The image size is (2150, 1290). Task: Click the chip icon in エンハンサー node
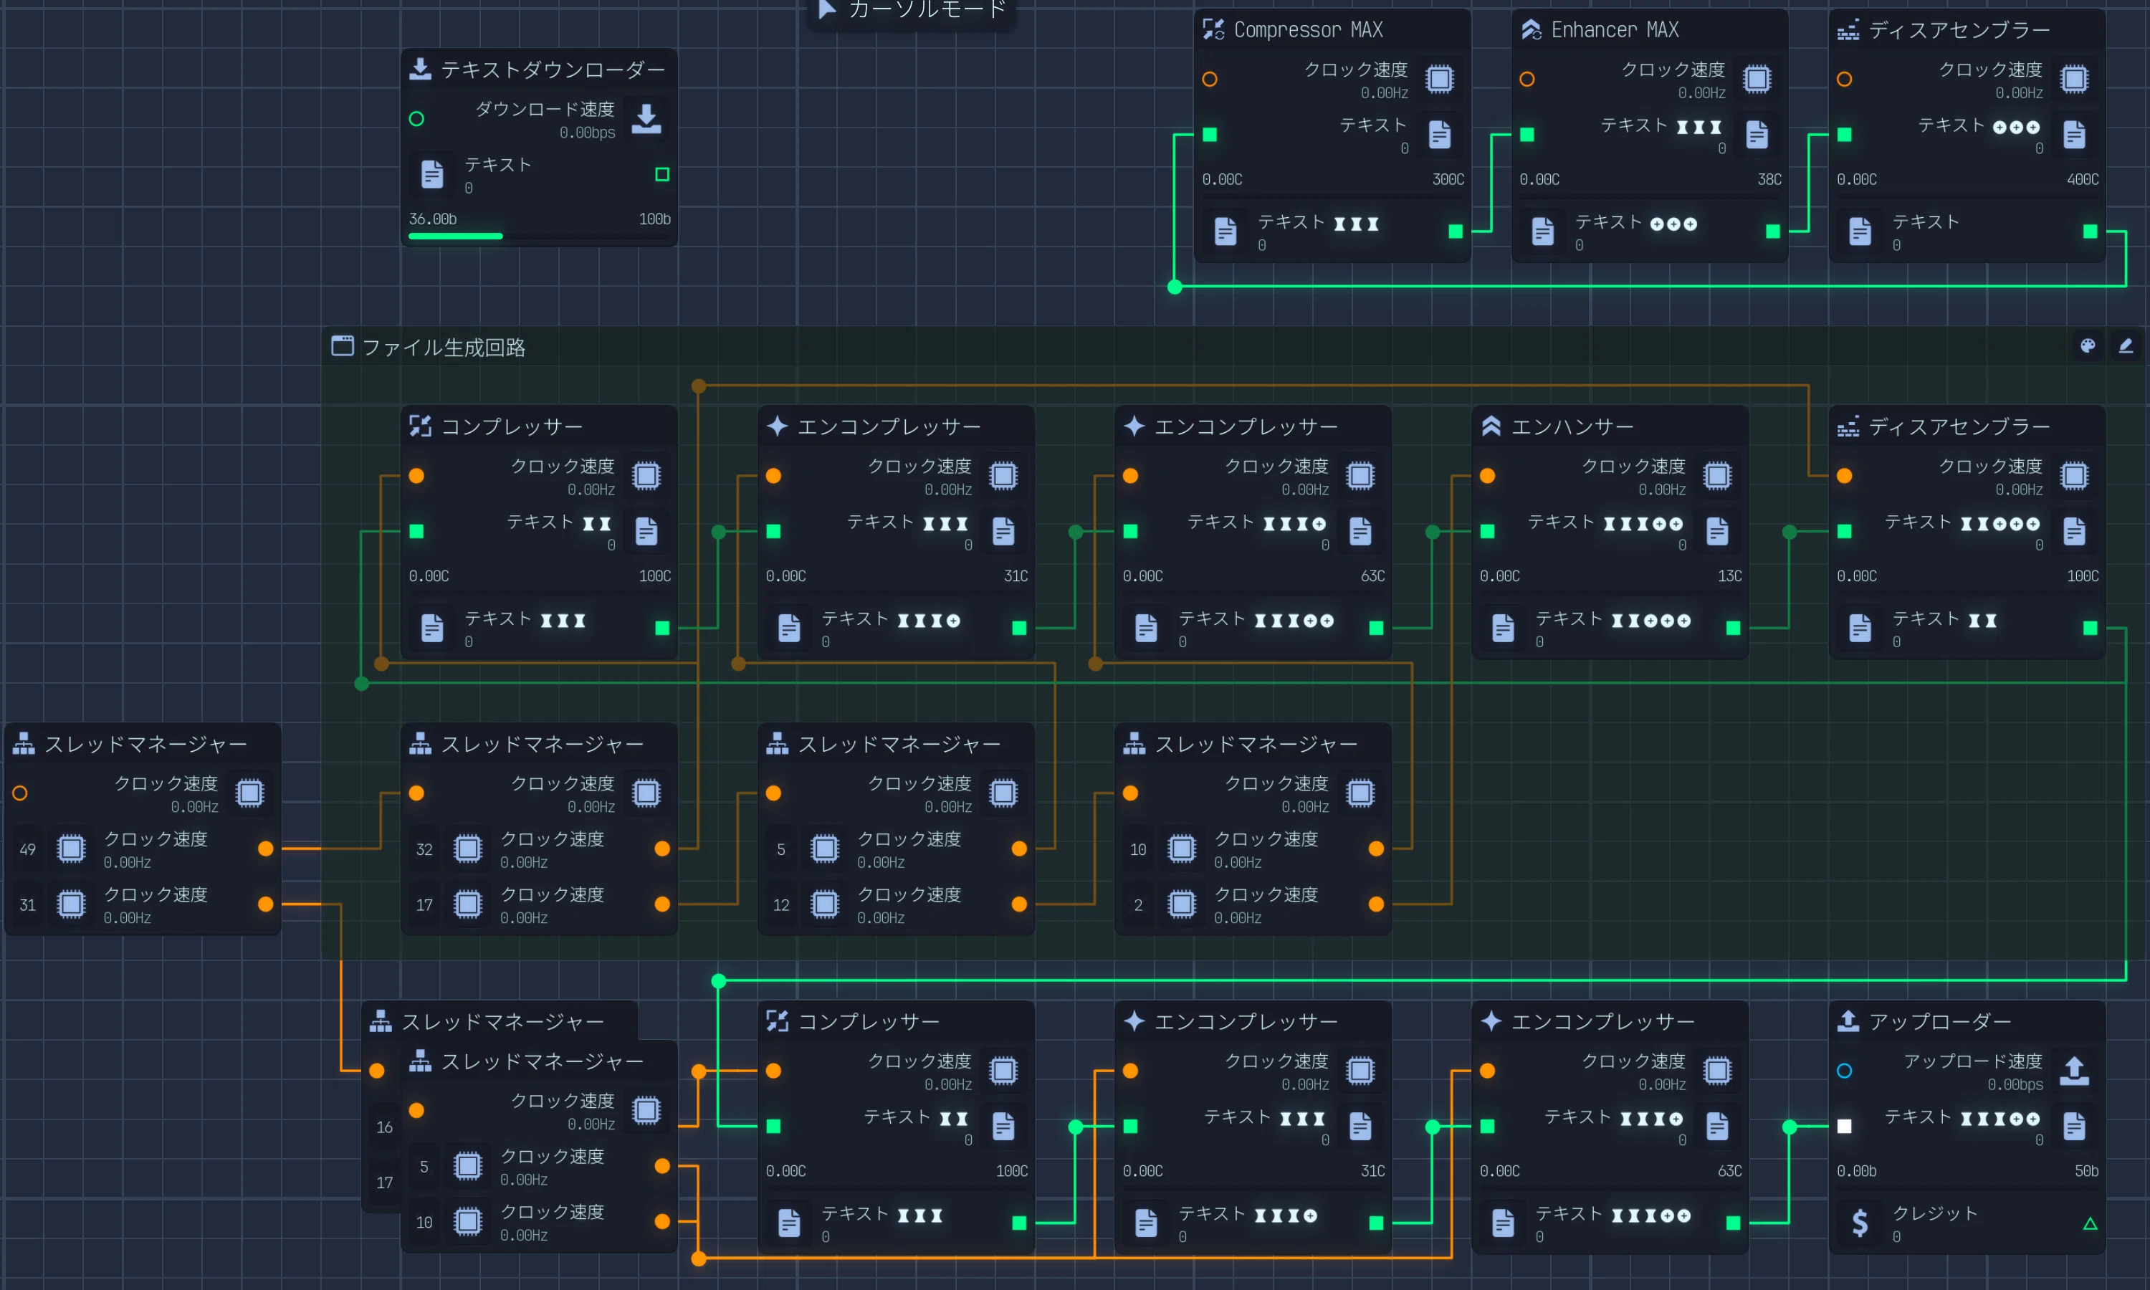pos(1716,475)
